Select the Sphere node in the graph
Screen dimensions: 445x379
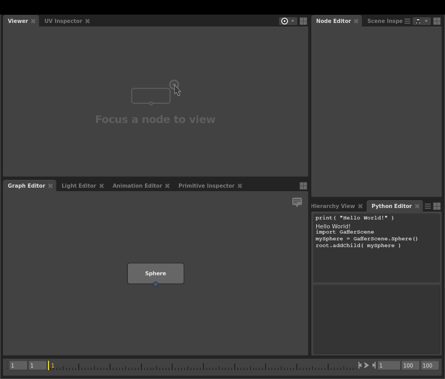(x=155, y=273)
